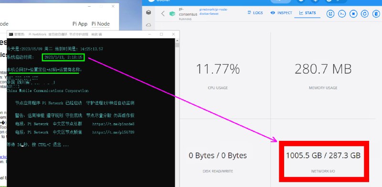Click the memory usage 280.7 MB card

323,75
